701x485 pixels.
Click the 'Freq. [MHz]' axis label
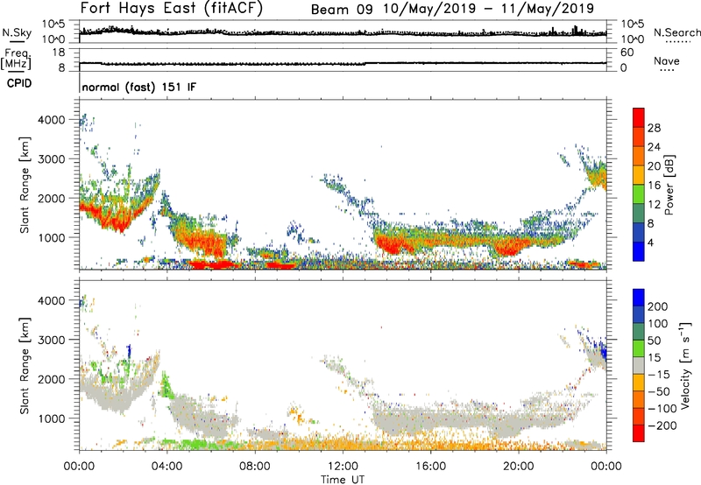point(16,59)
